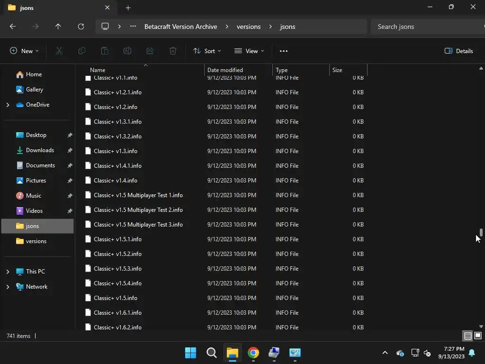The height and width of the screenshot is (364, 485).
Task: Click the PC monitor icon in address bar
Action: pos(105,27)
